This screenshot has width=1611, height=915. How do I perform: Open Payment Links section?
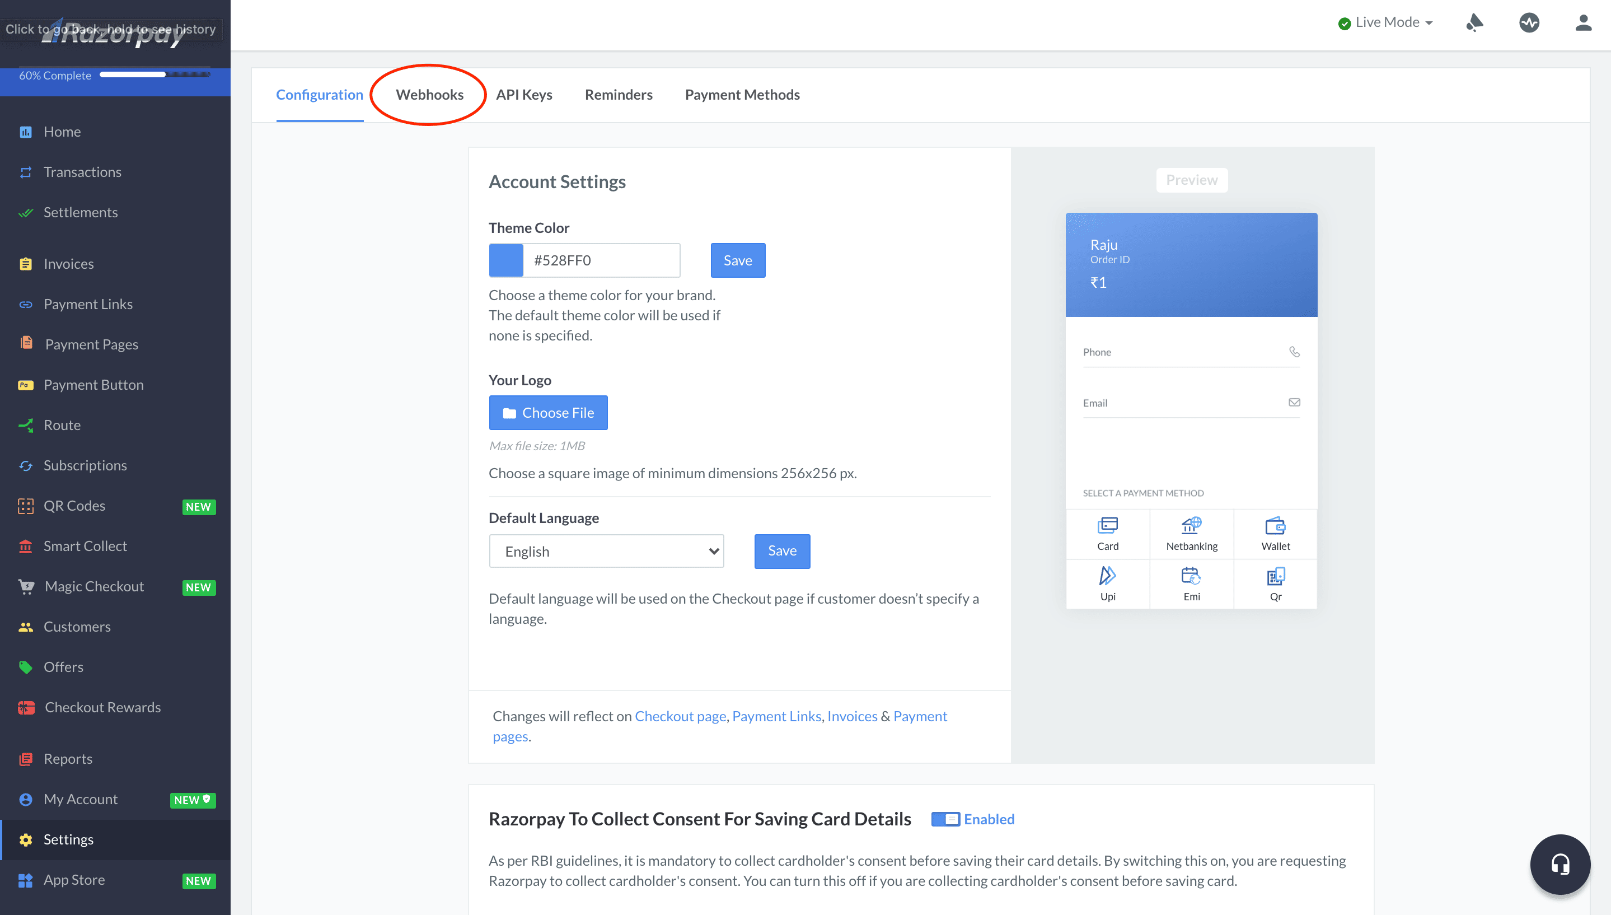pos(115,304)
